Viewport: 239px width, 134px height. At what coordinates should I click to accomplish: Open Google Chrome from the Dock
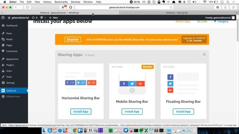75,130
